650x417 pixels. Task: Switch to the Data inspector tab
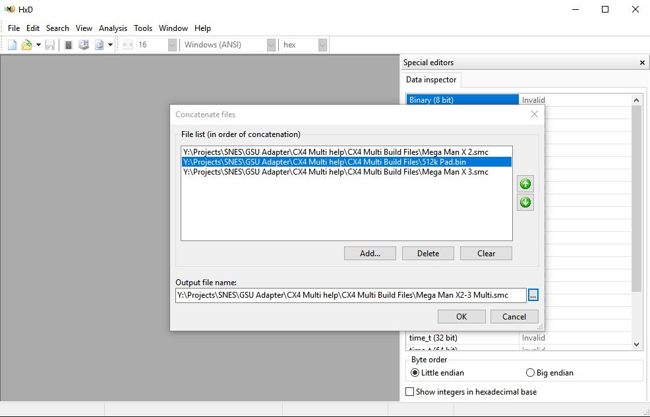coord(431,80)
